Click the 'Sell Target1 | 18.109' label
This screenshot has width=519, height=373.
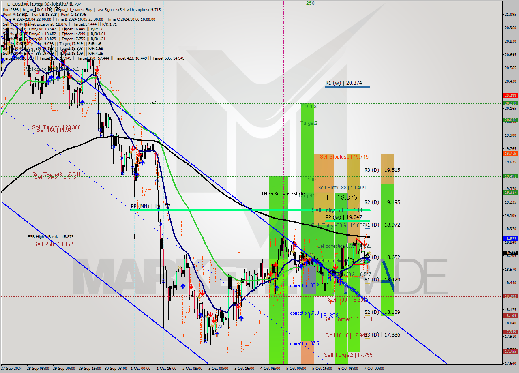(x=348, y=319)
